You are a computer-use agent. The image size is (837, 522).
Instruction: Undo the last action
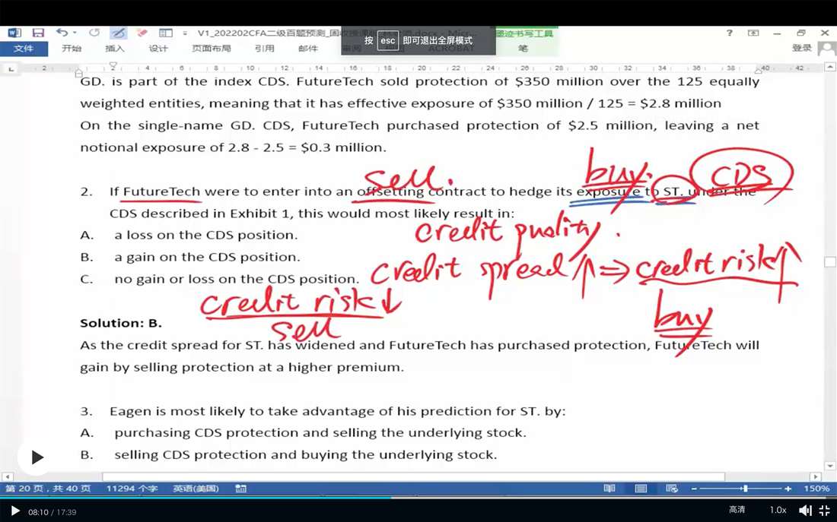pos(62,33)
